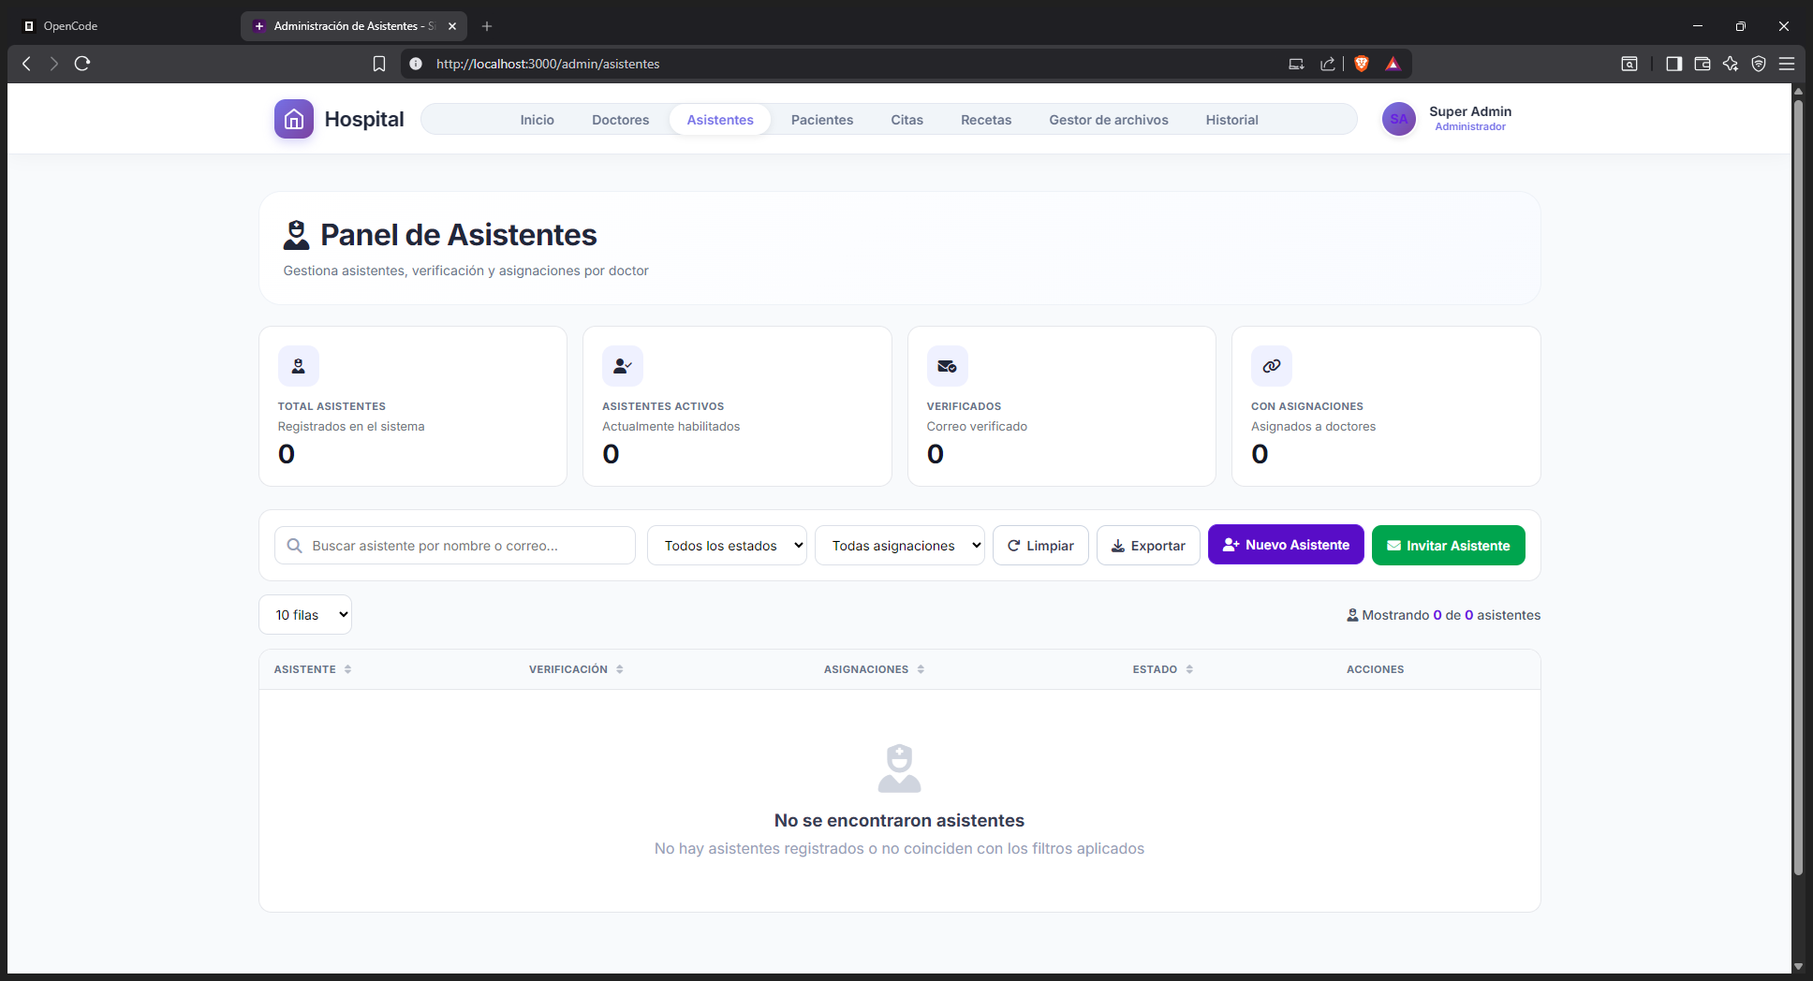Sort table by Verificación column
Screen dimensions: 1813x981
(576, 669)
